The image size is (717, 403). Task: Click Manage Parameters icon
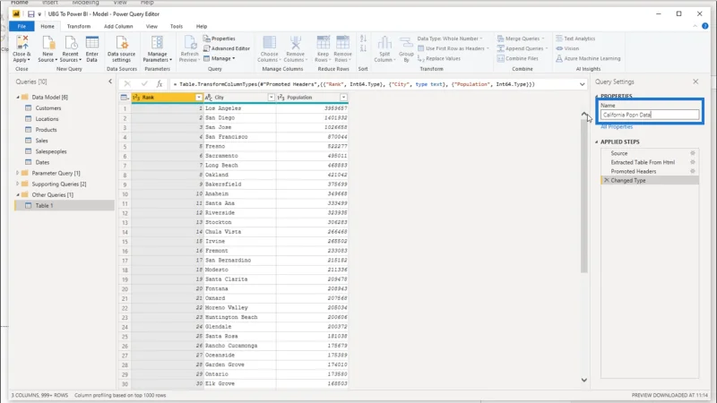click(157, 42)
